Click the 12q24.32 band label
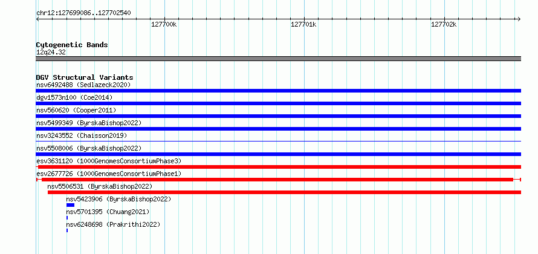The image size is (538, 254). point(51,53)
